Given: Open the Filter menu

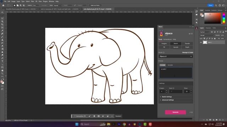Looking at the screenshot, I should [x=32, y=1].
